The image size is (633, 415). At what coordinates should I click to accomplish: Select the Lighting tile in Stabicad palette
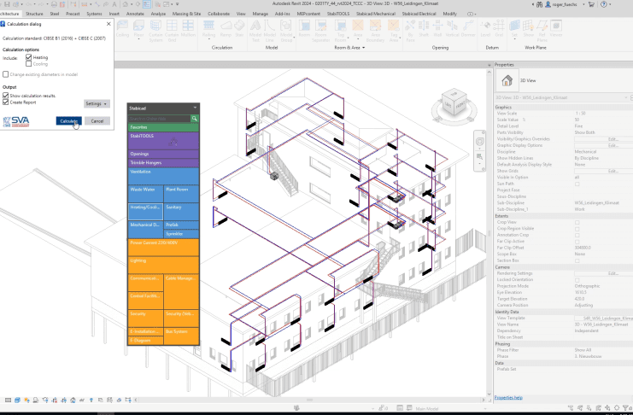[x=163, y=260]
